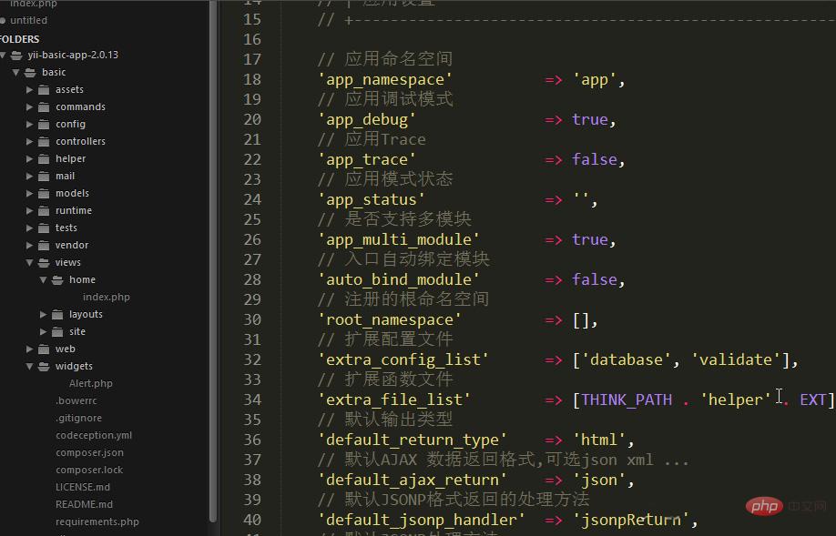Collapse the basic folder arrow
Screen dimensions: 836x536
click(x=16, y=72)
